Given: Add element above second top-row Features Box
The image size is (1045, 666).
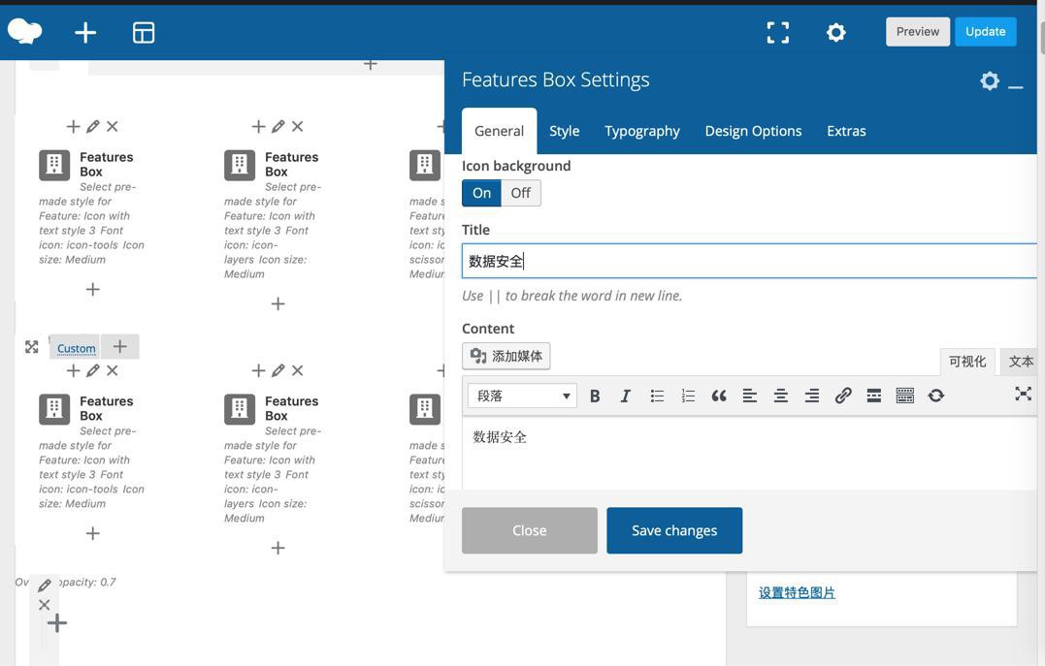Looking at the screenshot, I should click(x=258, y=126).
